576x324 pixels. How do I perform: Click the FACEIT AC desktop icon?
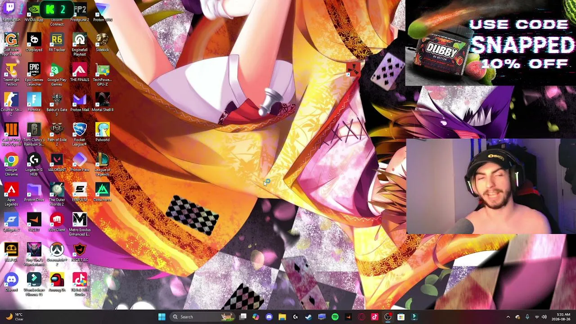[x=80, y=252]
